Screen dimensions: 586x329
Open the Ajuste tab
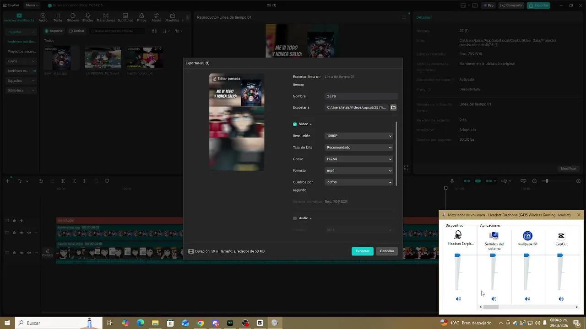click(156, 17)
